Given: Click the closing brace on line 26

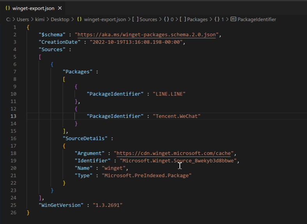Looking at the screenshot, I should click(28, 213).
